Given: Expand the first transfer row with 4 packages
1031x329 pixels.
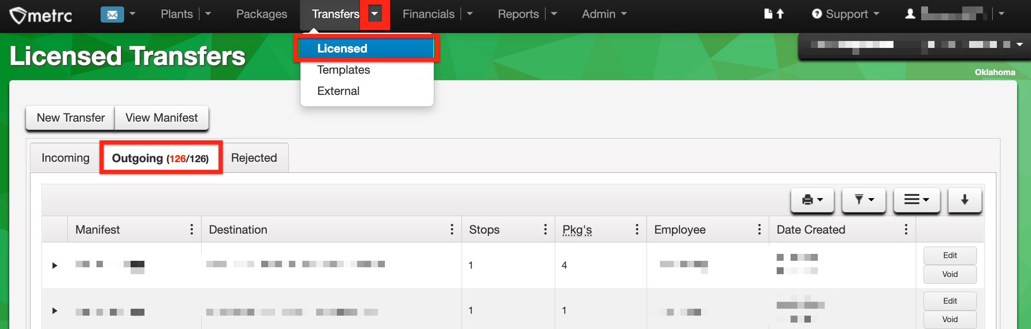Looking at the screenshot, I should click(x=54, y=265).
